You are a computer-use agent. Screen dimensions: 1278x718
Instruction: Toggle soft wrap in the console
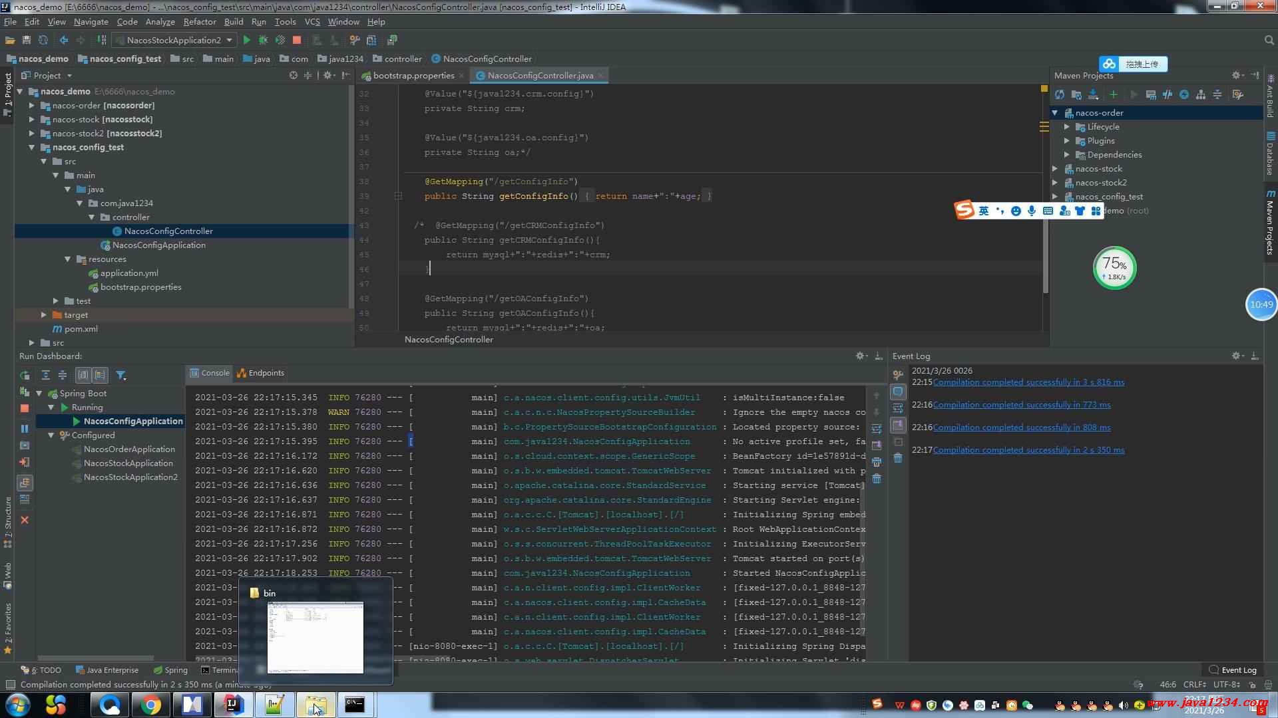[x=877, y=429]
